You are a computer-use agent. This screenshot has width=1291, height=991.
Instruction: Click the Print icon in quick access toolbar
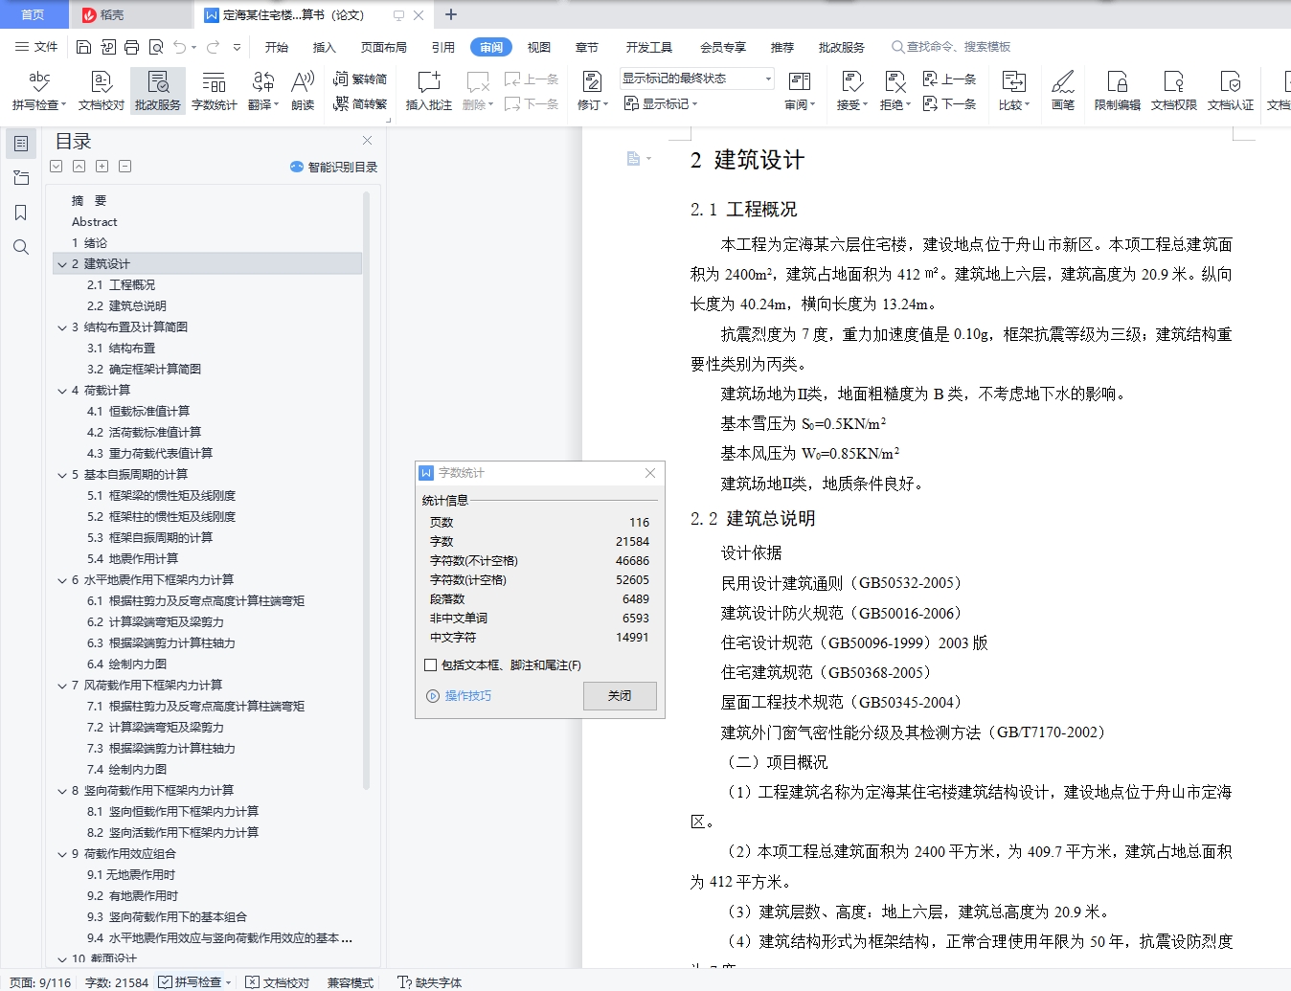[131, 47]
